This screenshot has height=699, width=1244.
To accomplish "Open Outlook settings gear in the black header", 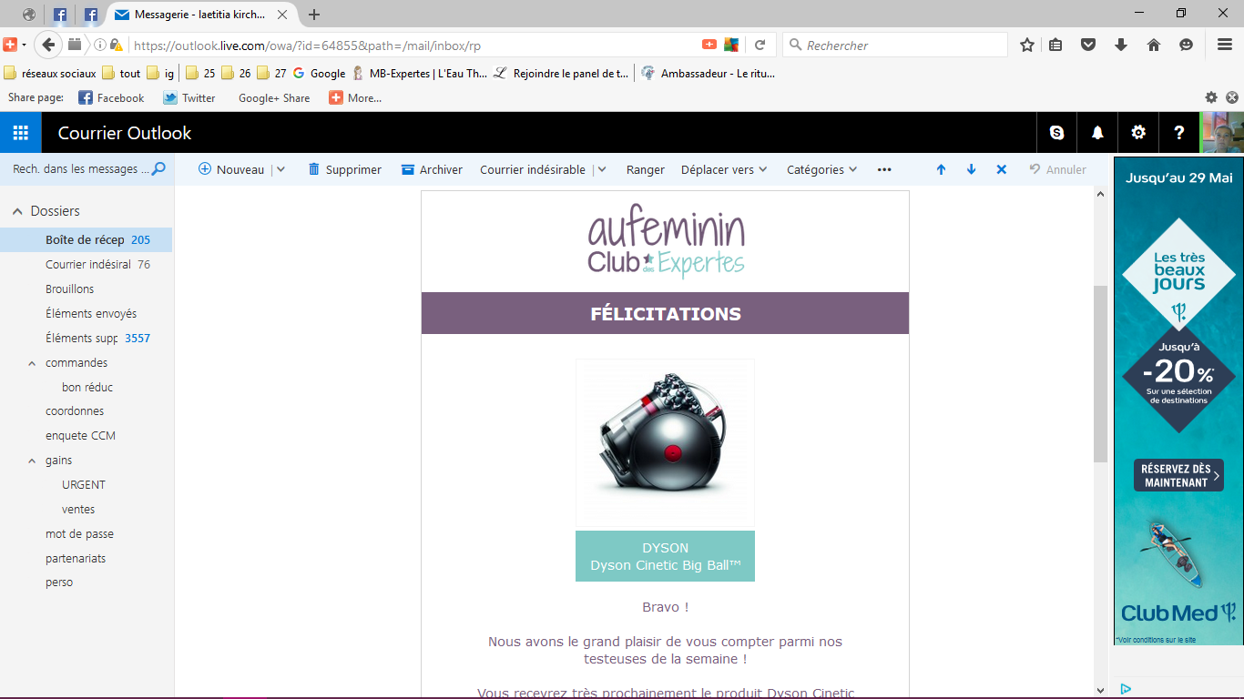I will pyautogui.click(x=1138, y=133).
